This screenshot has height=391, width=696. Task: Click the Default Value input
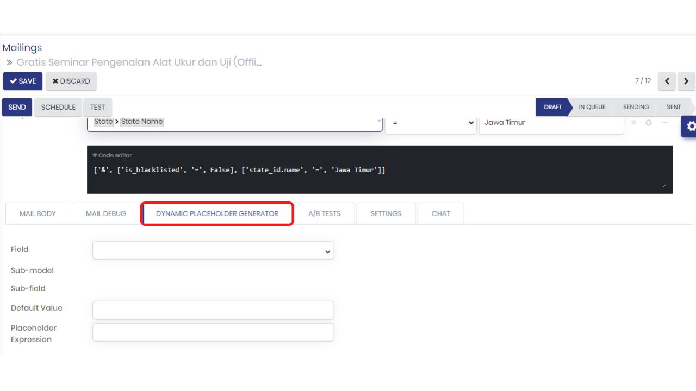(x=213, y=310)
